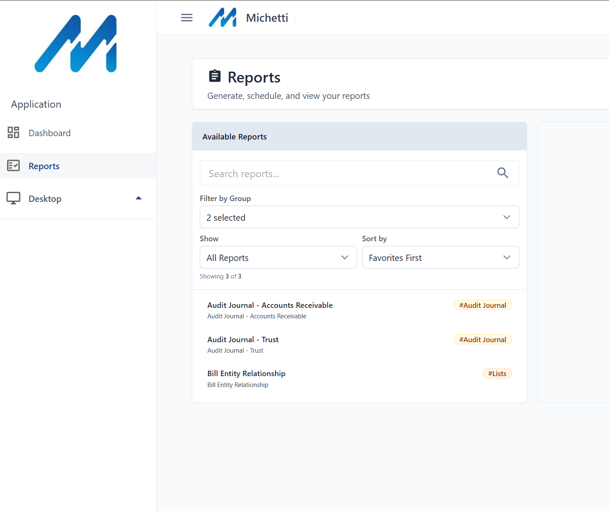Focus the Search reports input field
Image resolution: width=609 pixels, height=511 pixels.
pyautogui.click(x=348, y=173)
